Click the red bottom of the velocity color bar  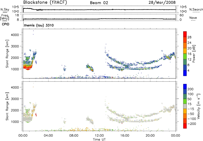click(x=185, y=126)
